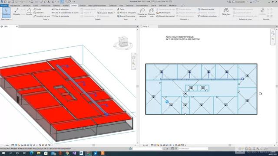
Task: Switch to the Analizar ribbon tab
Action: point(82,6)
